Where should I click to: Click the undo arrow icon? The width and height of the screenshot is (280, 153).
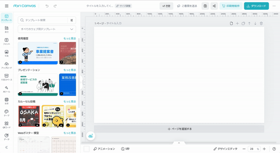pos(47,6)
